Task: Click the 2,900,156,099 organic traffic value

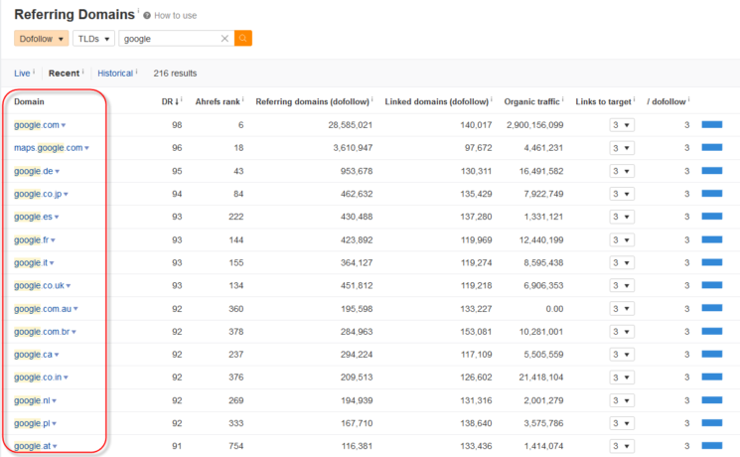Action: 534,125
